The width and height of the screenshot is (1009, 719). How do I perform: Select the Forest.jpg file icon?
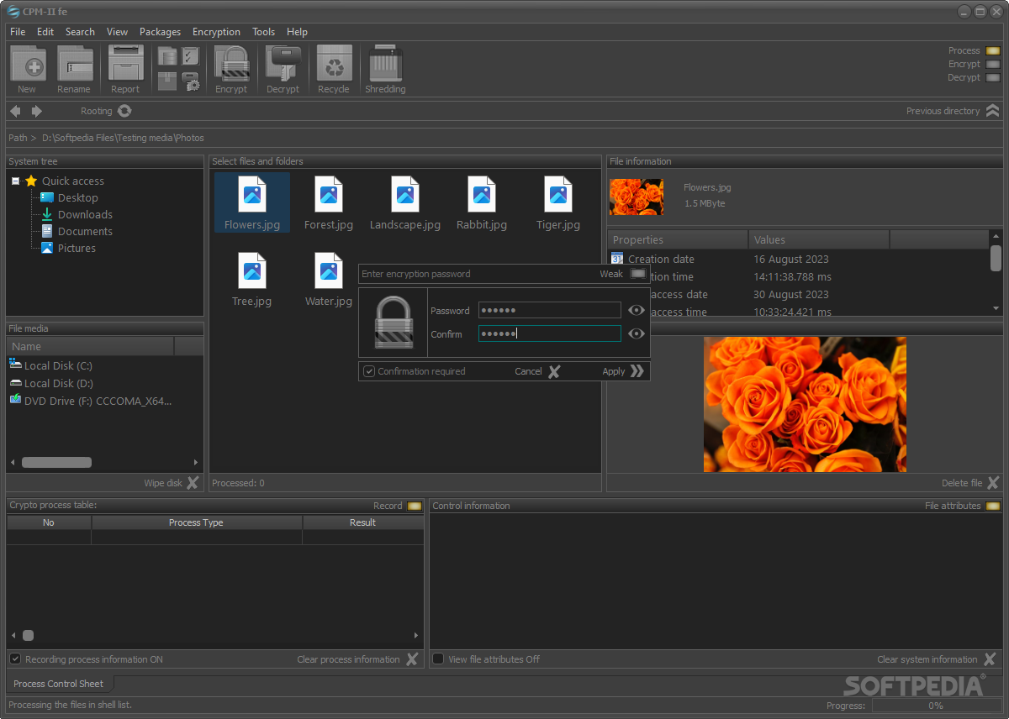click(x=329, y=194)
